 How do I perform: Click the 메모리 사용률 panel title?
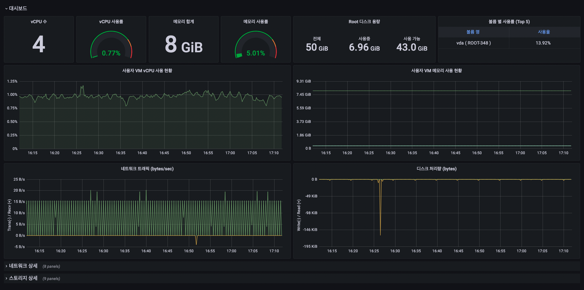255,22
